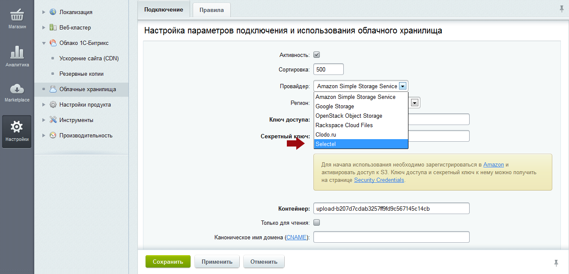Click the Облако 1С-Битрикс cloud icon
This screenshot has width=569, height=274.
(x=53, y=43)
